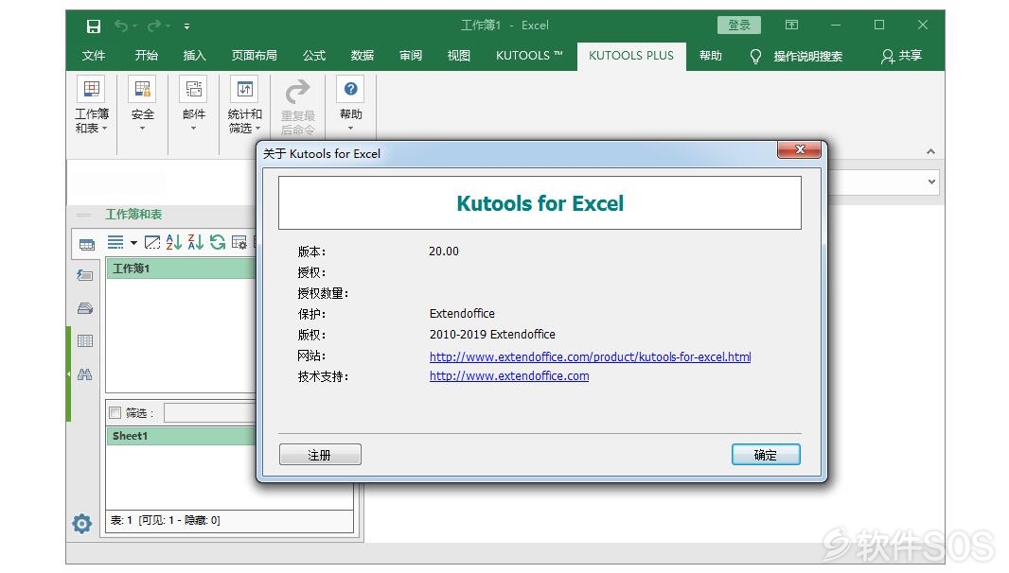Open the 技术支持 extendoffice.com link
Viewport: 1009px width, 573px height.
pyautogui.click(x=509, y=375)
